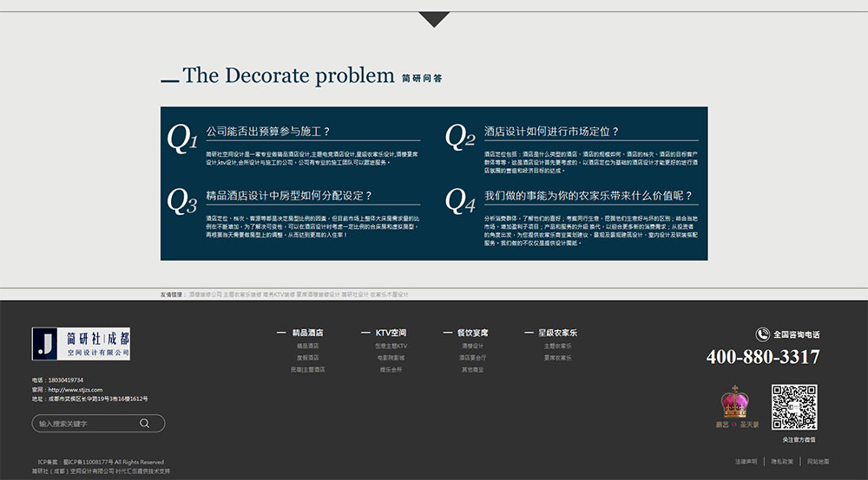Click friendly link 宴席酒楼装修设计
The height and width of the screenshot is (480, 868).
tap(318, 295)
